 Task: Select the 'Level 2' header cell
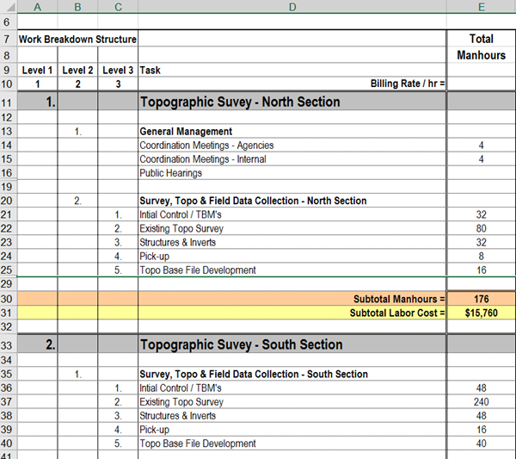77,70
